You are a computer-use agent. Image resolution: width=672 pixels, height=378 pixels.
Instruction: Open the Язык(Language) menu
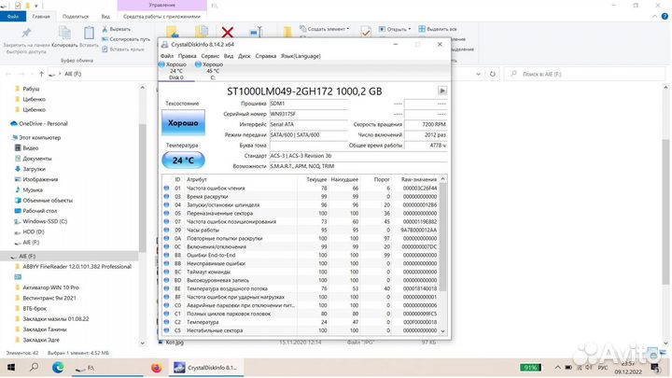coord(301,56)
